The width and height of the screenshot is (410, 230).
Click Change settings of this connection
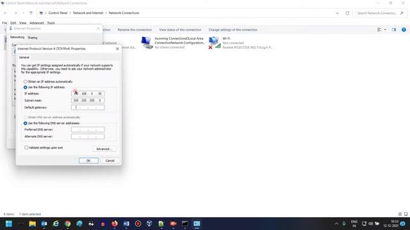(x=233, y=30)
